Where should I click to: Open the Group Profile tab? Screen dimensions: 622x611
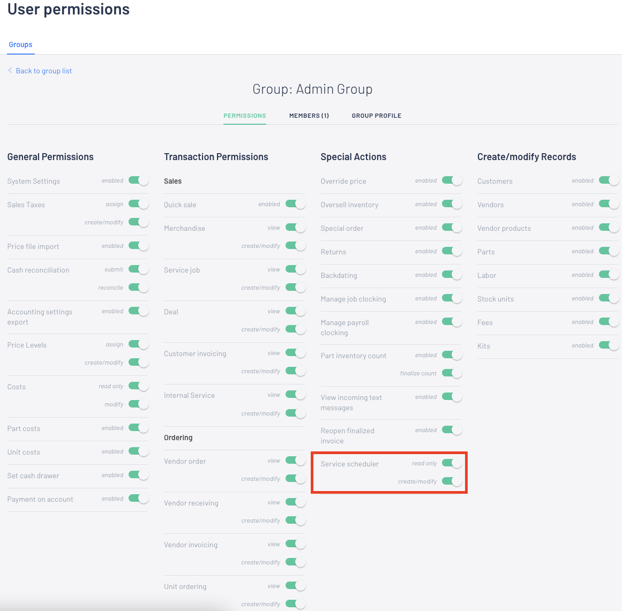click(377, 115)
